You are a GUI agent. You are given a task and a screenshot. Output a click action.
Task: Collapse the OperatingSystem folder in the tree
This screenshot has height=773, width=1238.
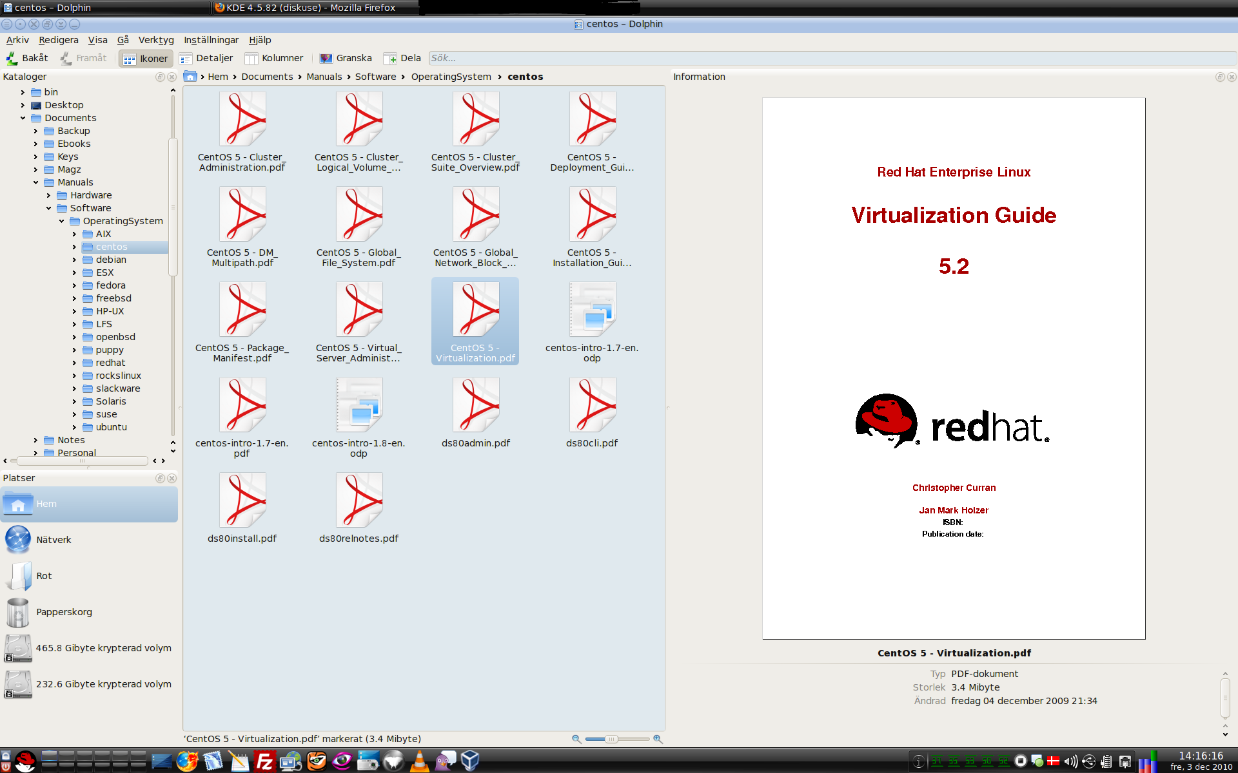[x=61, y=221]
